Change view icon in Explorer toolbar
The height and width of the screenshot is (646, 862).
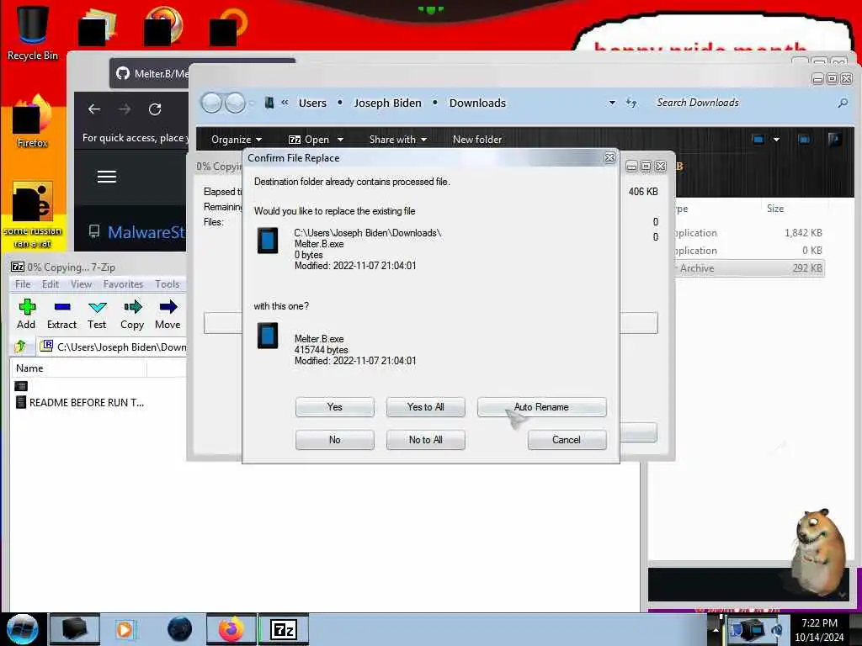pyautogui.click(x=758, y=140)
